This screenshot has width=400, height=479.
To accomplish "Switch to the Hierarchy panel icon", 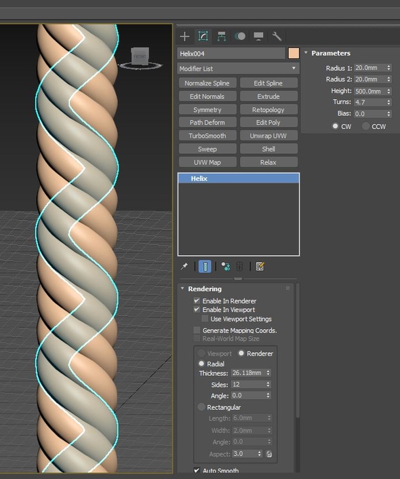I will click(x=222, y=37).
